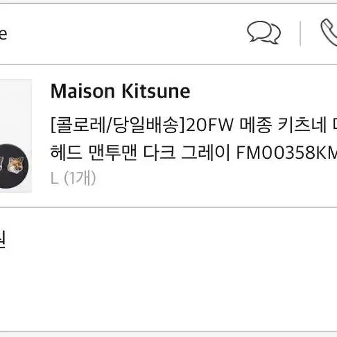Click the 당일배송 same-day delivery tag

147,125
